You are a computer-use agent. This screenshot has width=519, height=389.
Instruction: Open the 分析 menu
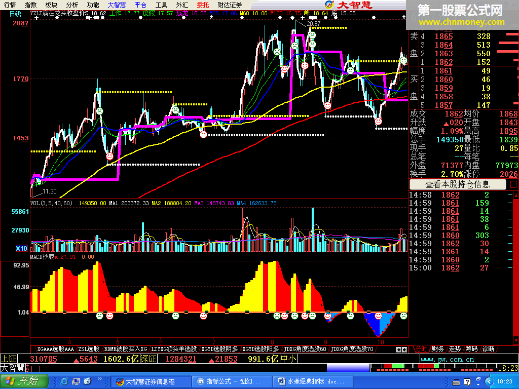72,5
